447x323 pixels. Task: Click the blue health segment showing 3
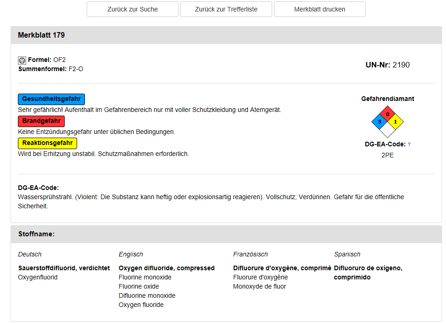pyautogui.click(x=380, y=122)
